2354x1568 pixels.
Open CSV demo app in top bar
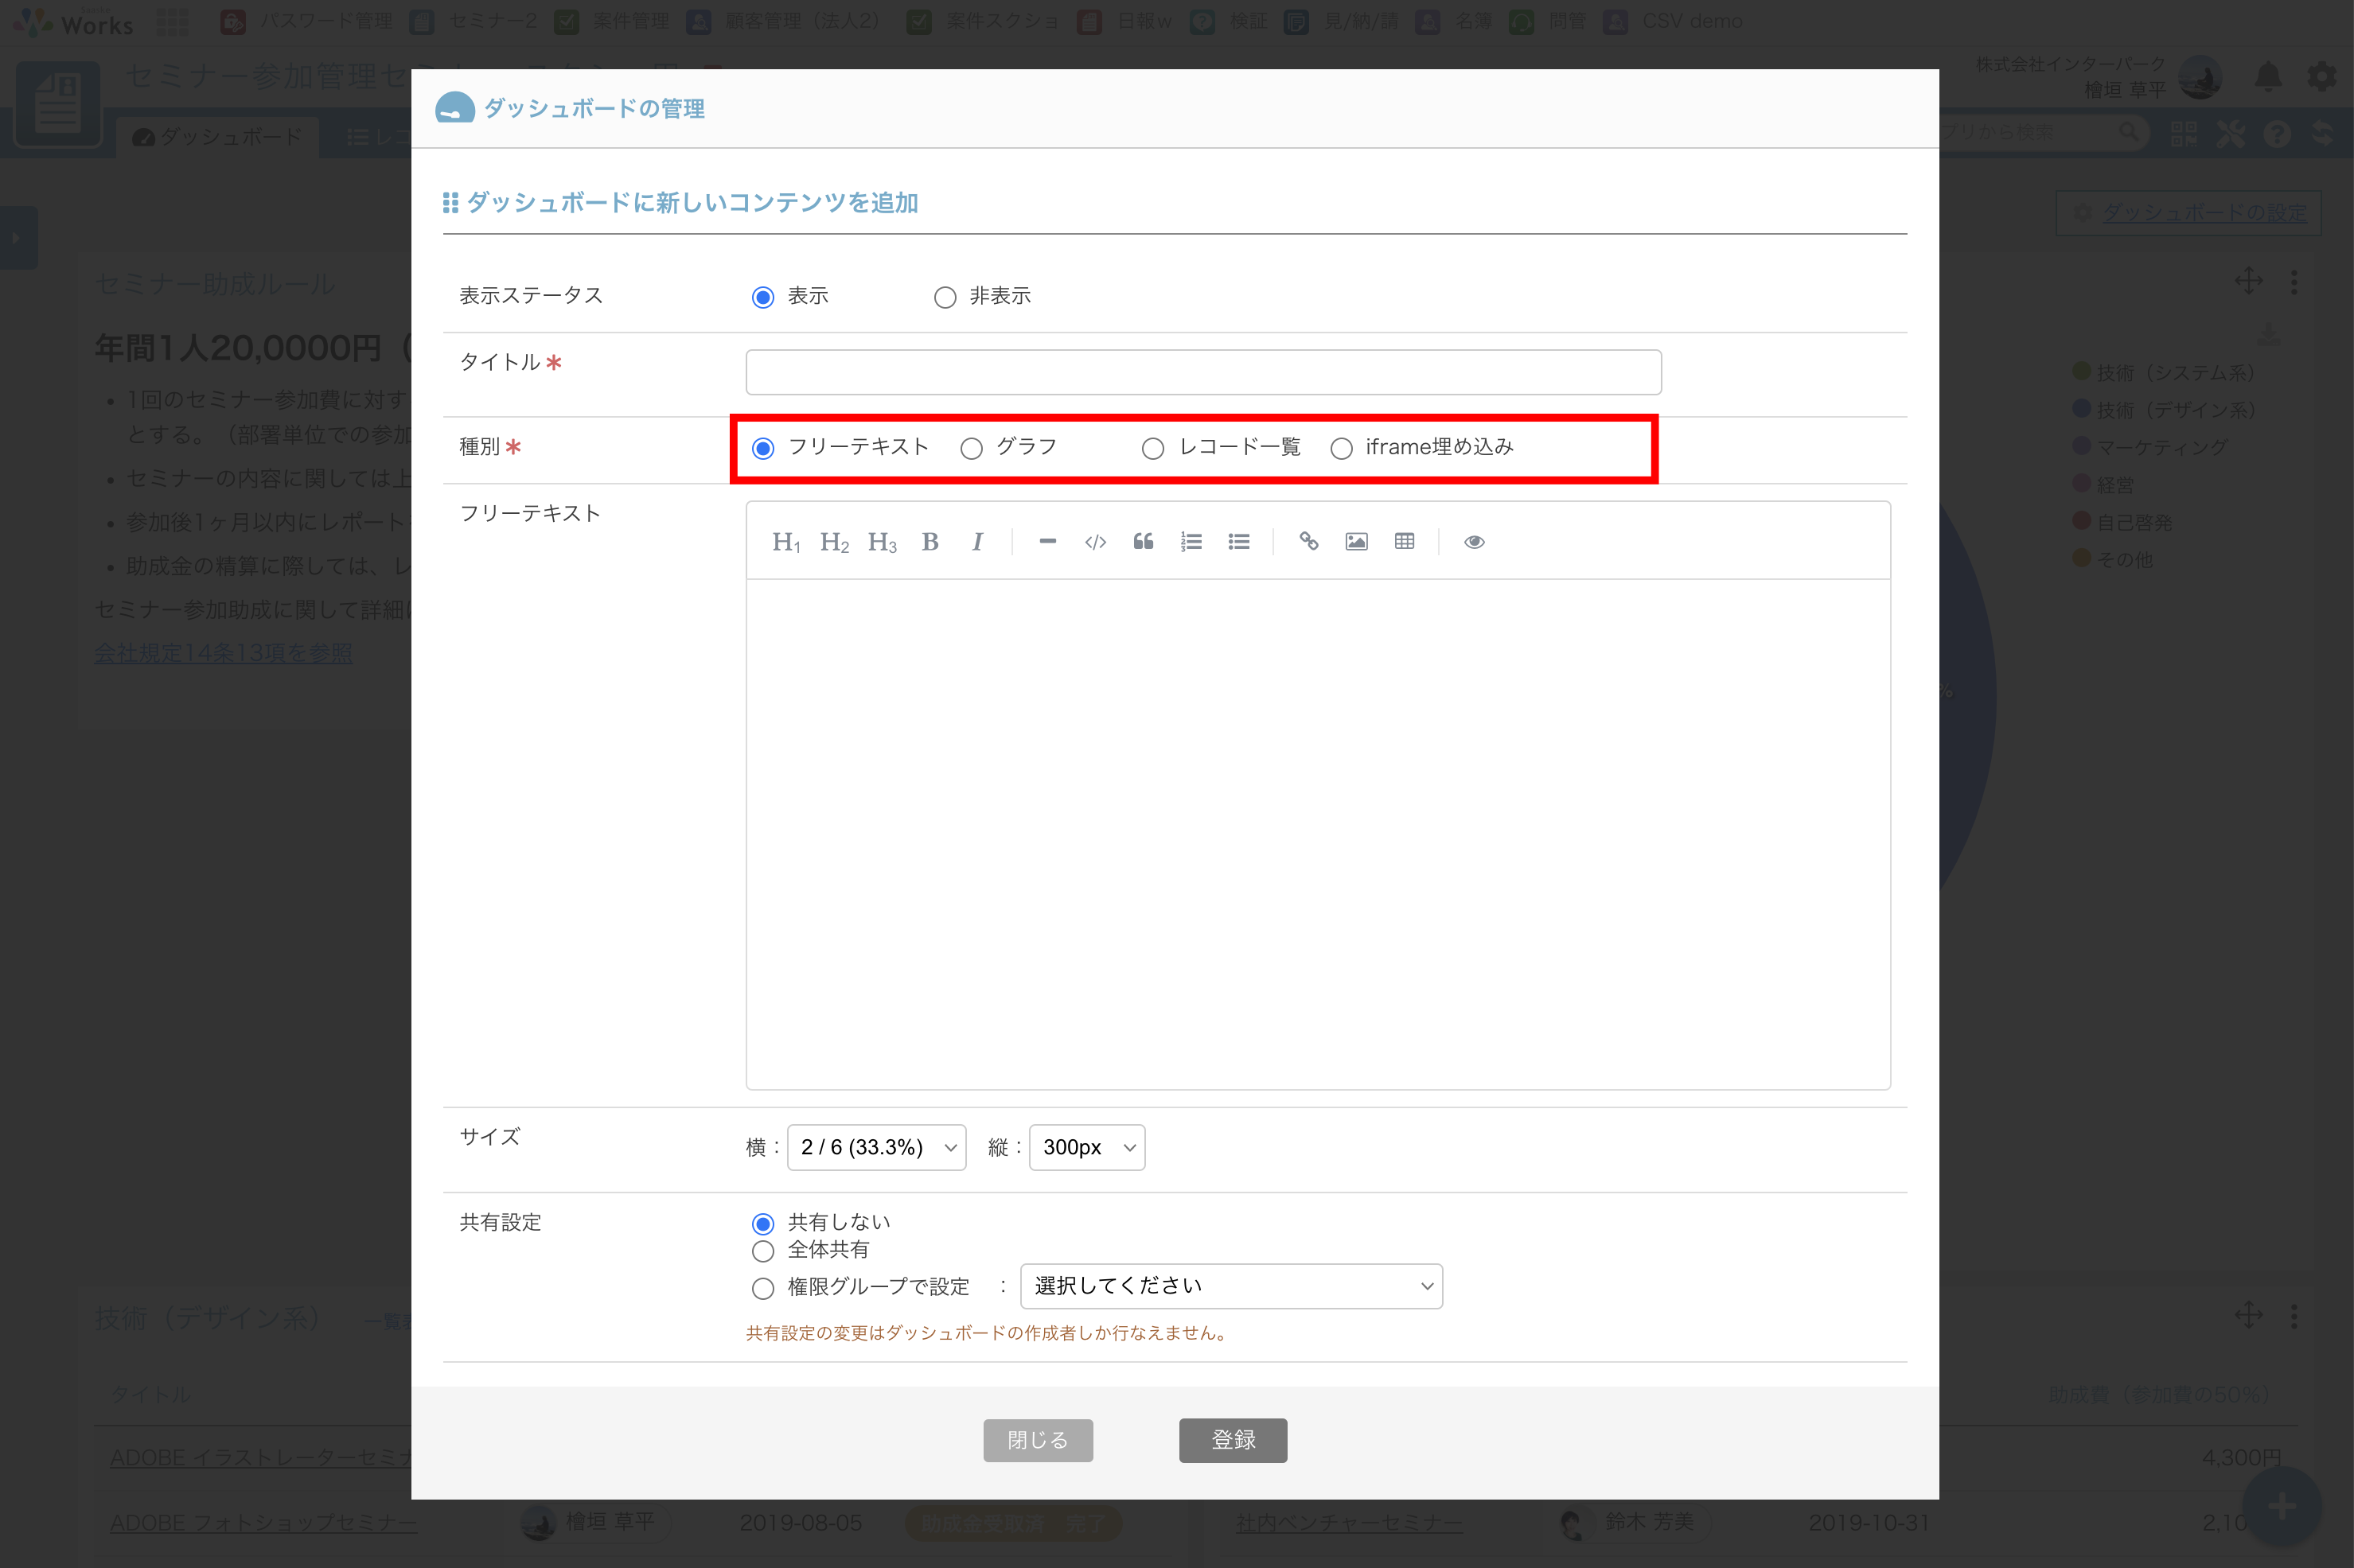coord(1673,21)
